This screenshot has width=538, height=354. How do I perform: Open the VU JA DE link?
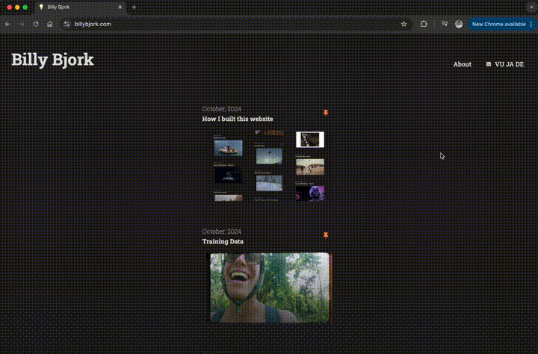coord(508,64)
